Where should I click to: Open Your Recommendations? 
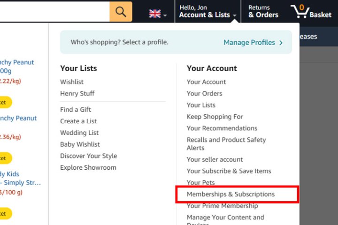point(222,128)
